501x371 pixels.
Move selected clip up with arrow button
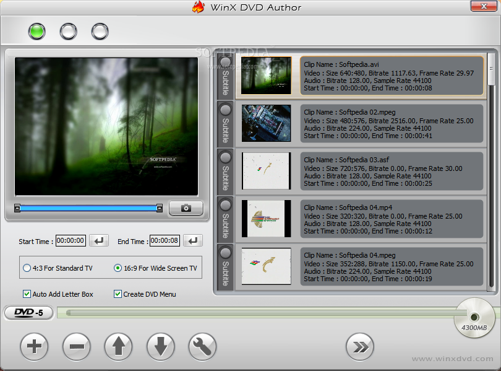[x=118, y=346]
